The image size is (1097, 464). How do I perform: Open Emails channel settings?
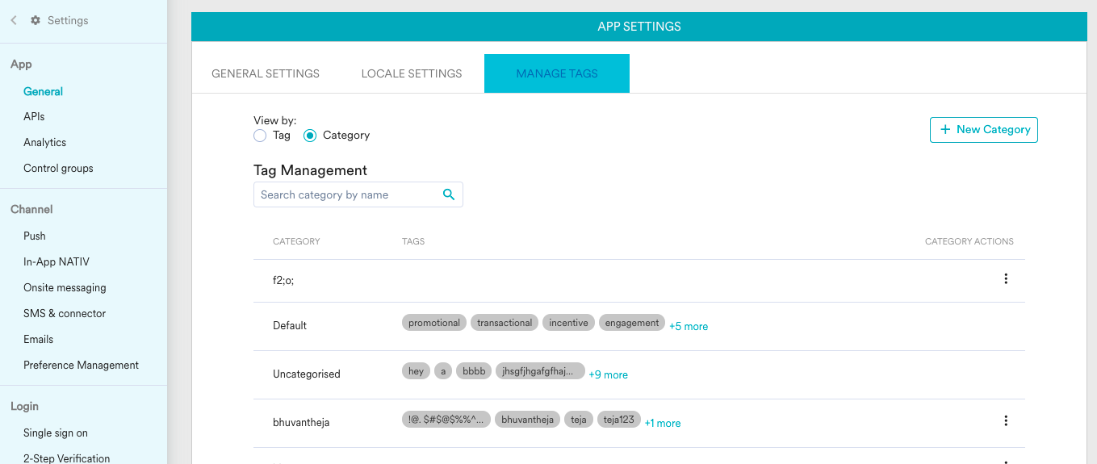click(x=39, y=339)
